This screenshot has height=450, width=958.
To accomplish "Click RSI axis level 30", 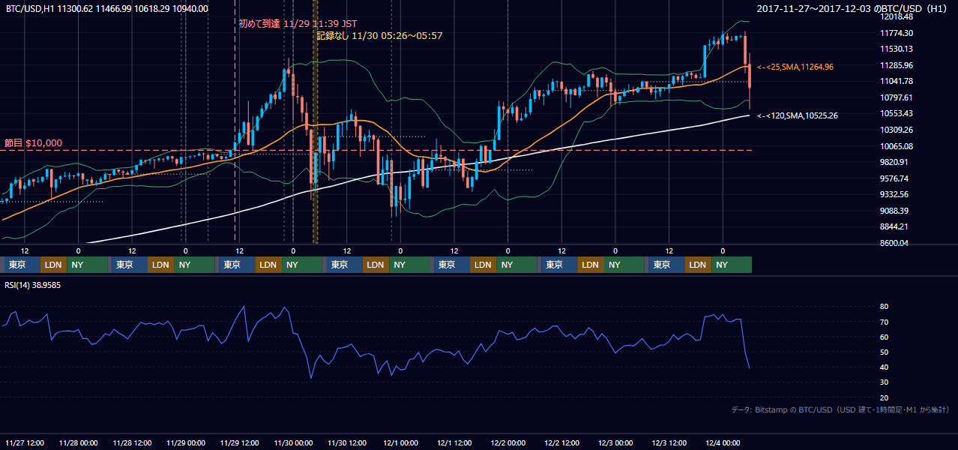I will [x=884, y=382].
